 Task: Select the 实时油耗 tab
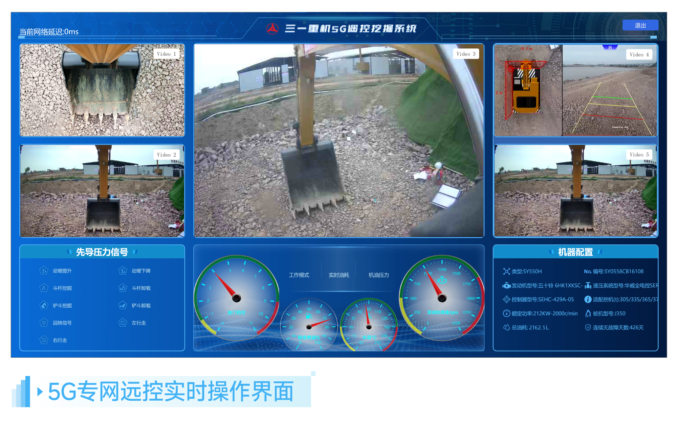[338, 275]
